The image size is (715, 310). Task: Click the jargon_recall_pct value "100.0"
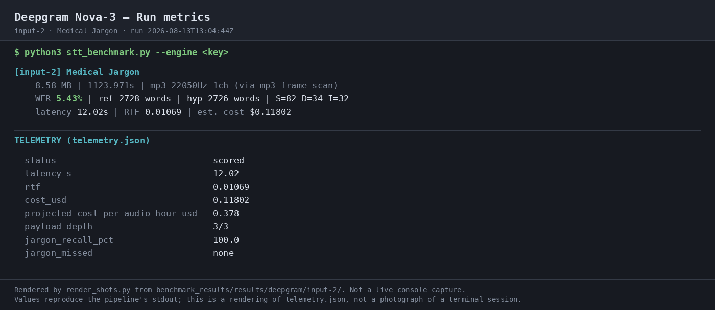click(226, 240)
